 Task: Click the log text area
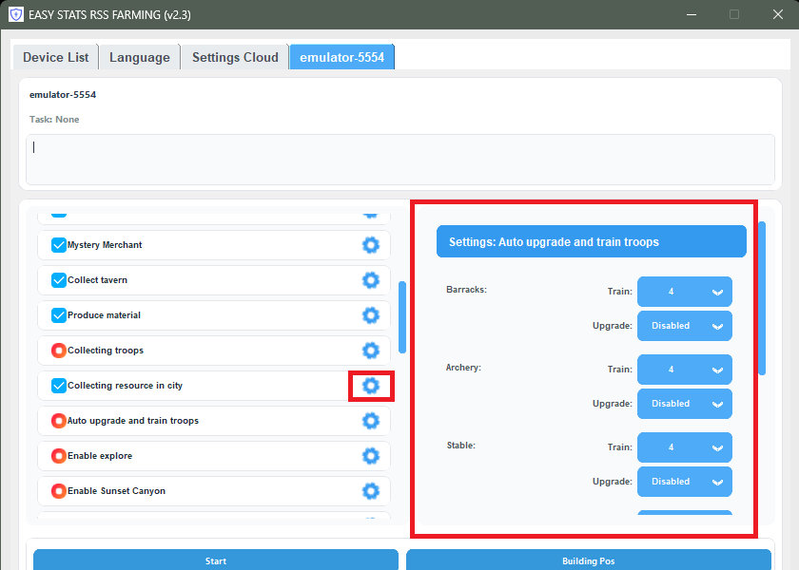[x=400, y=160]
